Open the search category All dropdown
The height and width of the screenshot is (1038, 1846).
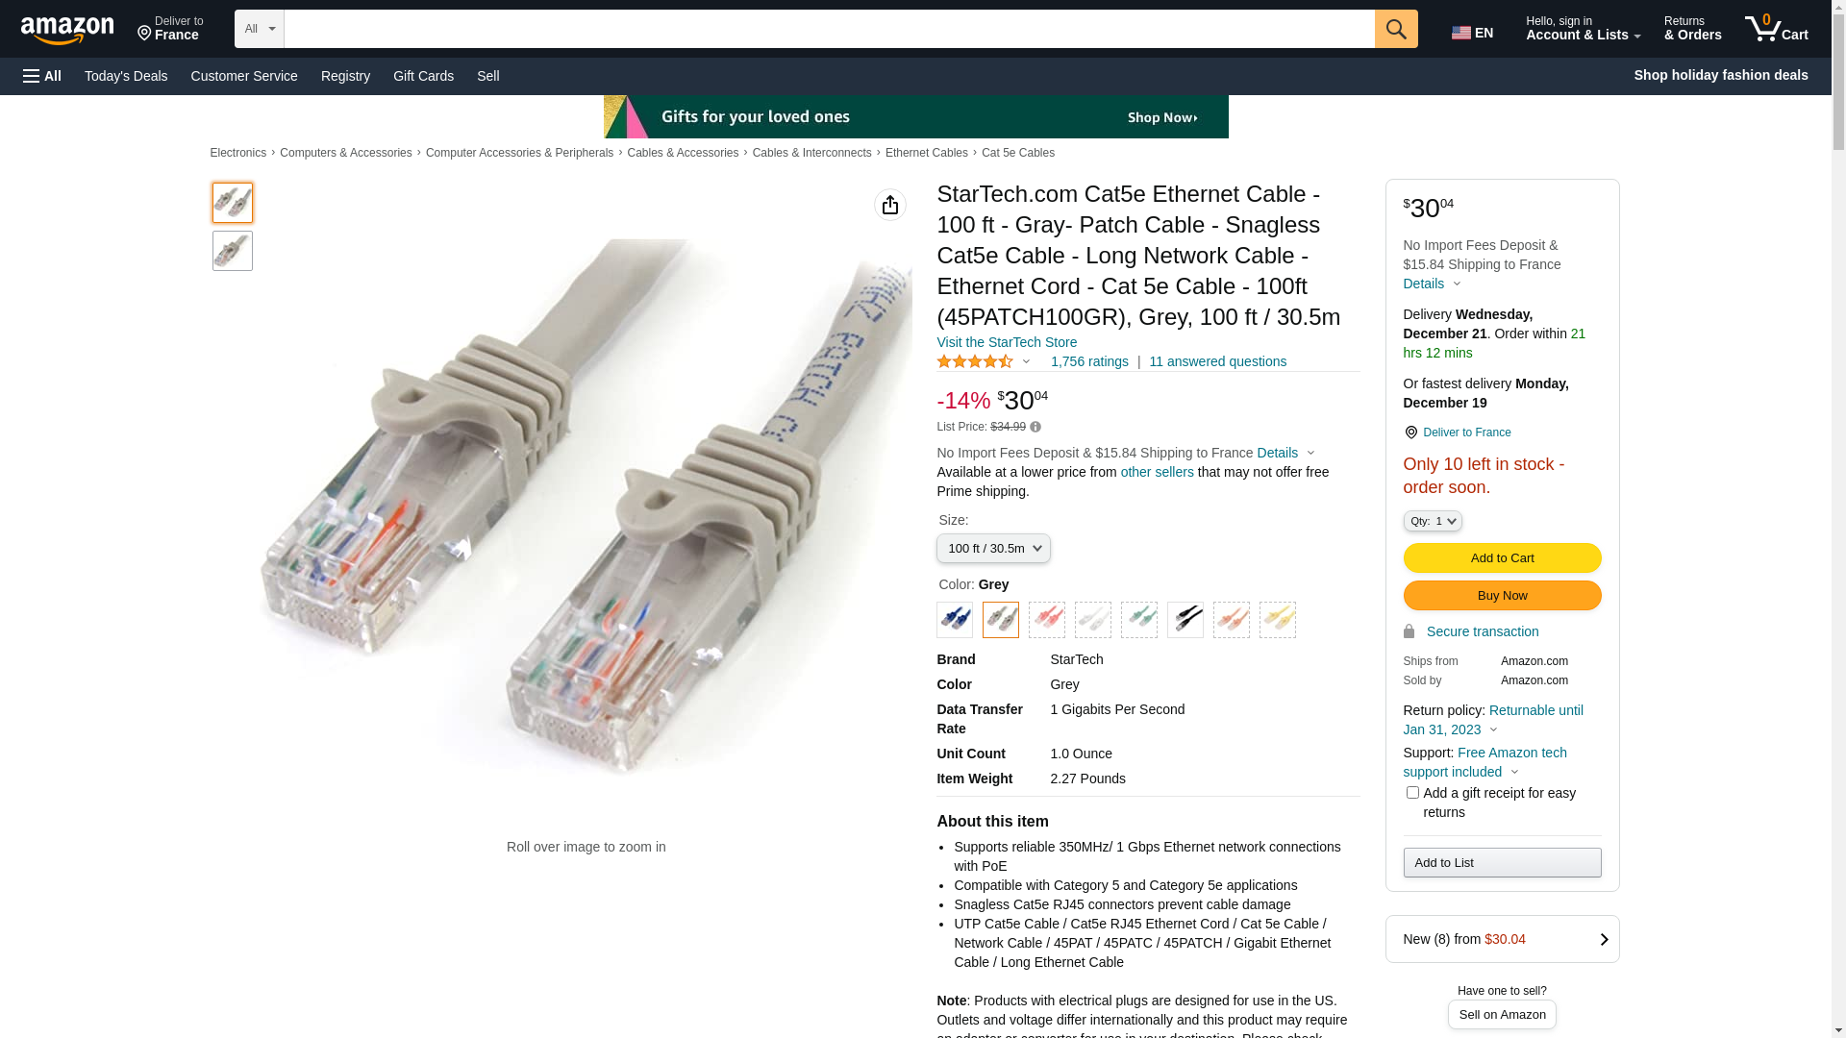pos(260,29)
